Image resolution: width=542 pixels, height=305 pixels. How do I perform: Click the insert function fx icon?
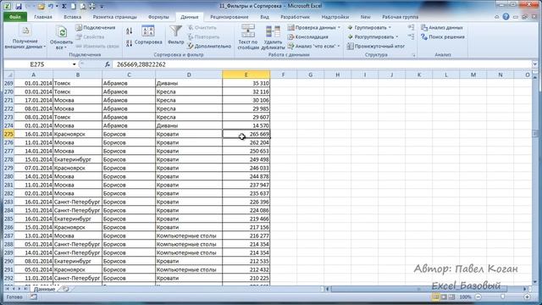[x=108, y=64]
